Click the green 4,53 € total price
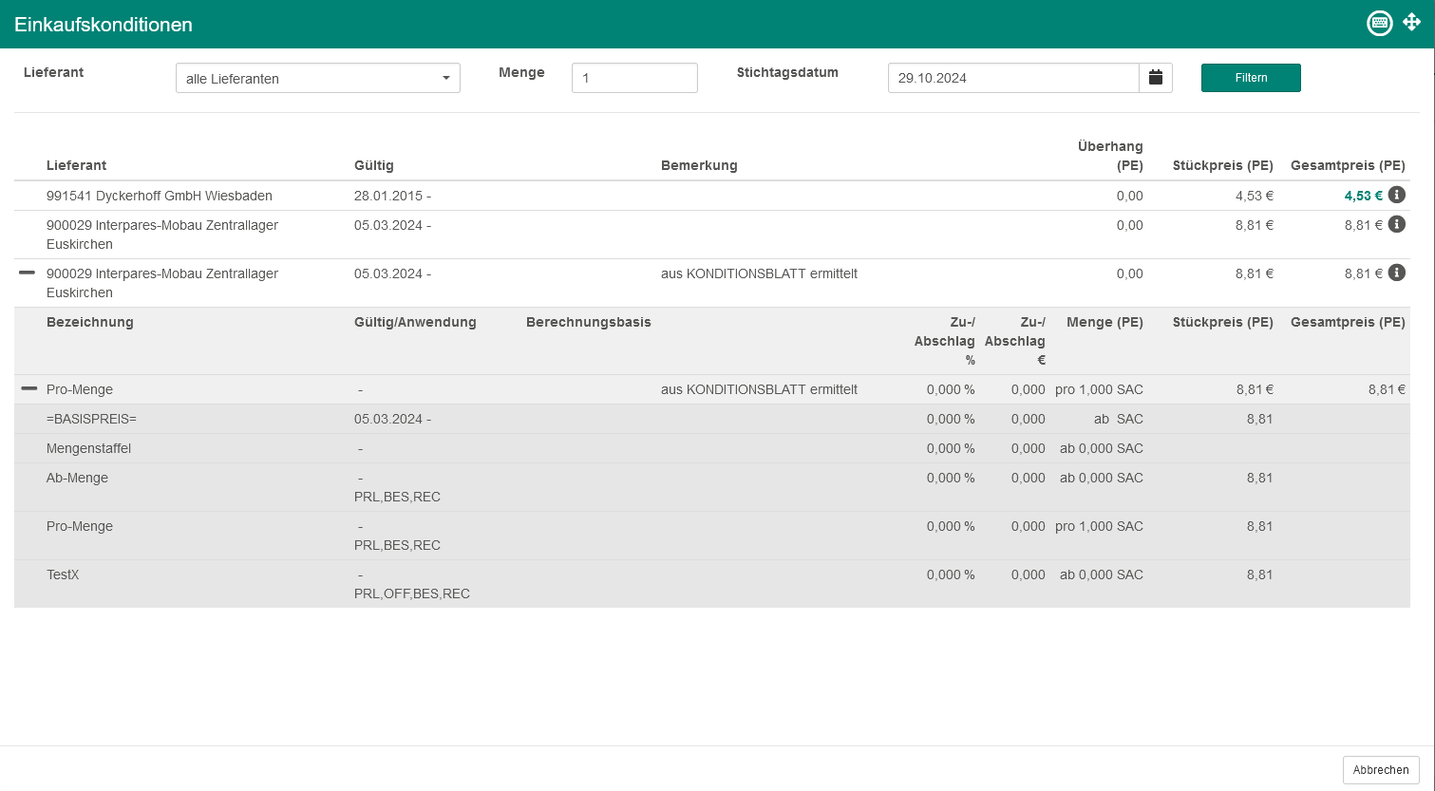 [1363, 196]
